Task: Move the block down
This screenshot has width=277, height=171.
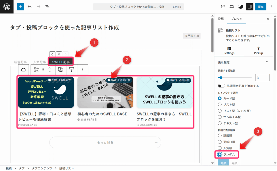Action: (x=50, y=71)
